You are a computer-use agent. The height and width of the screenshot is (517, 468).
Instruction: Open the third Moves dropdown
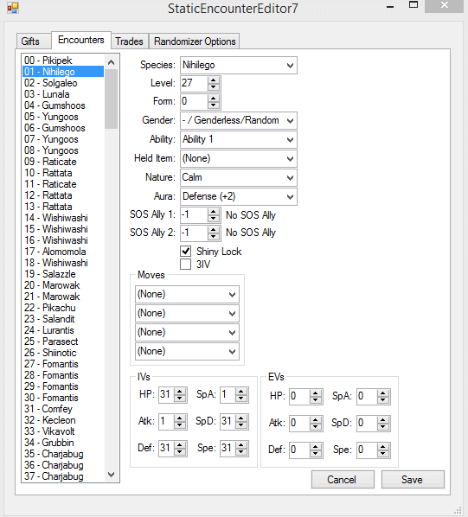[x=187, y=332]
